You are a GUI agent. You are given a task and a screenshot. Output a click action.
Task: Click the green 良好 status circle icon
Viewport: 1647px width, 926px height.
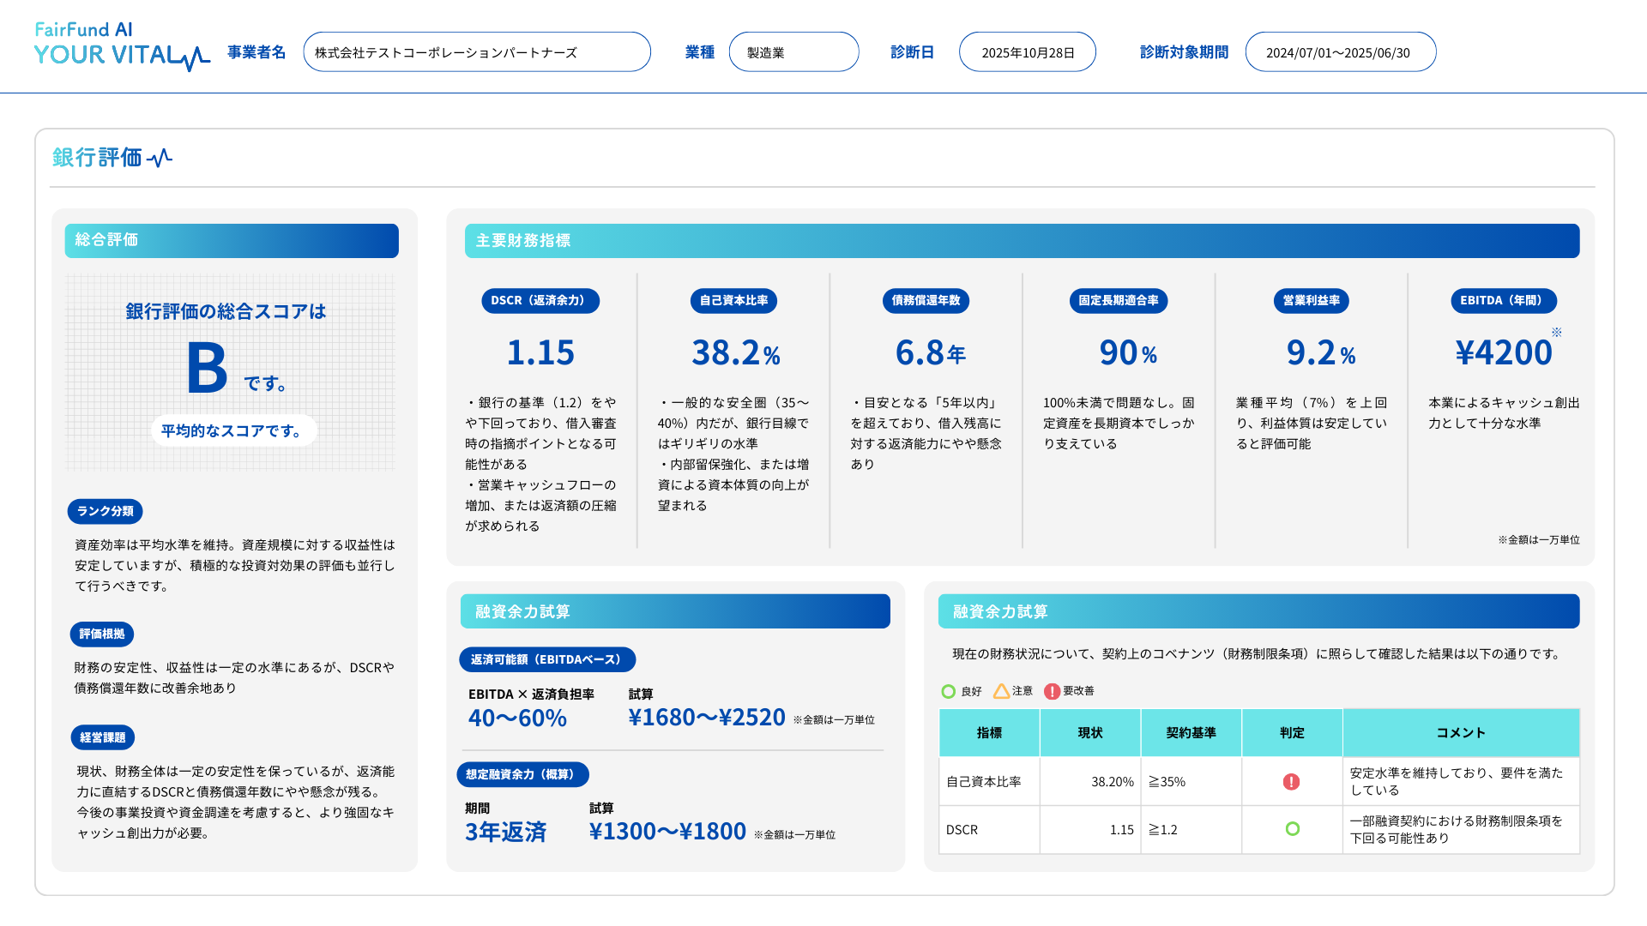tap(948, 691)
